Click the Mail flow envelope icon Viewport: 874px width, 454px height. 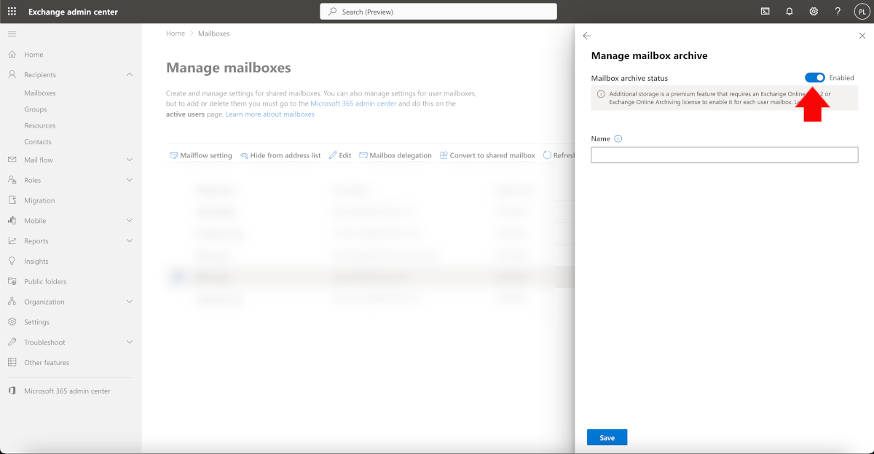[12, 160]
